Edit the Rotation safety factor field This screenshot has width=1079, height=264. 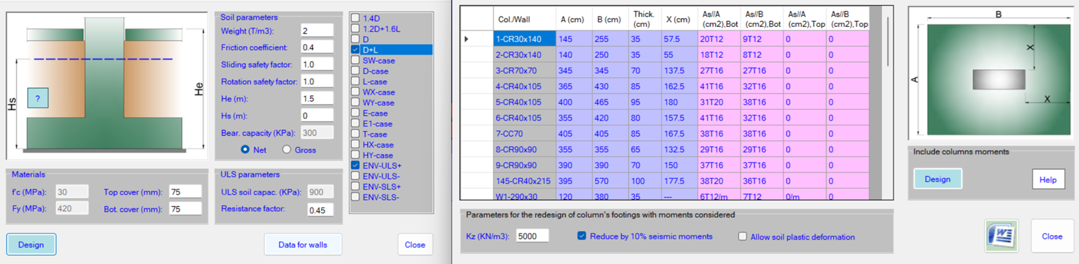point(317,82)
